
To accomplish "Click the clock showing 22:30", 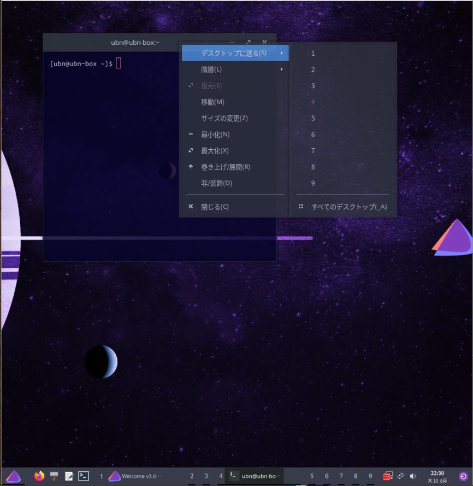I will tap(437, 473).
